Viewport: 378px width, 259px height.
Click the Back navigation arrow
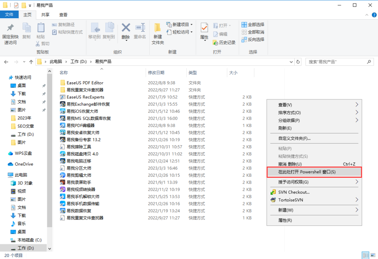coord(6,62)
